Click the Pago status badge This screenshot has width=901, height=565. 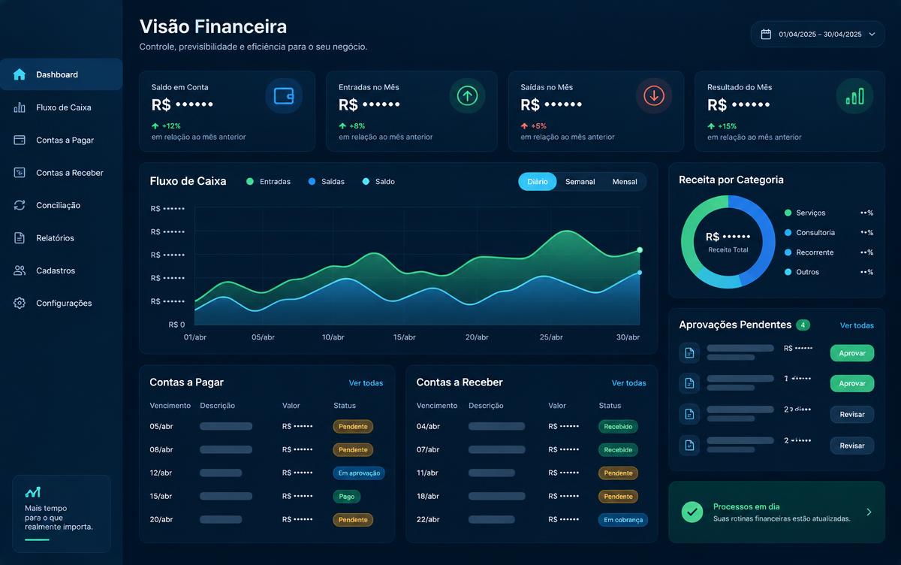click(x=347, y=497)
